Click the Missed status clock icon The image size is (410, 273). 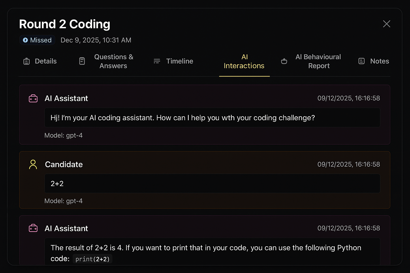point(25,40)
